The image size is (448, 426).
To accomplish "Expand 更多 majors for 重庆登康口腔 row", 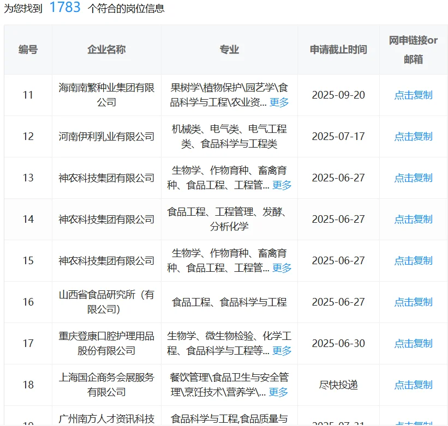I will tap(282, 350).
